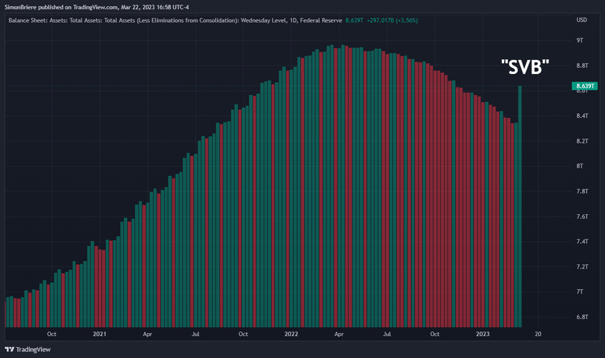Click the 8.2T price scale label
This screenshot has width=605, height=358.
point(583,141)
